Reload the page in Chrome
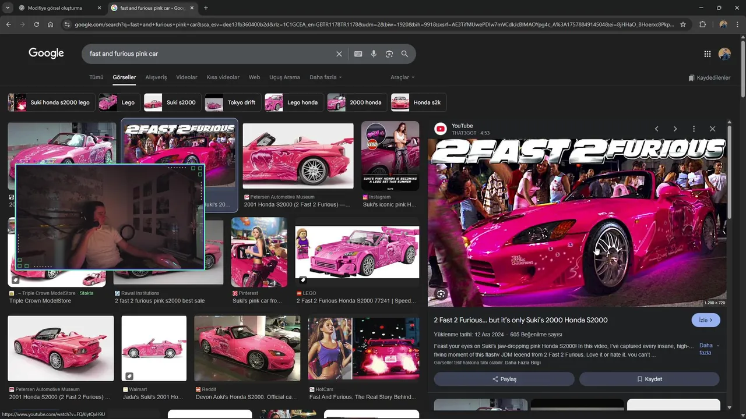This screenshot has width=746, height=419. tap(36, 24)
